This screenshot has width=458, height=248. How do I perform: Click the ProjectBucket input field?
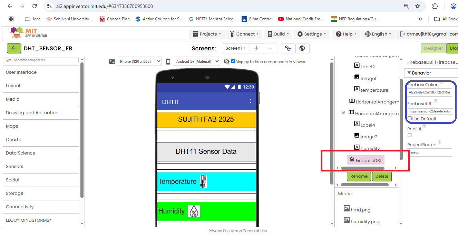[430, 152]
